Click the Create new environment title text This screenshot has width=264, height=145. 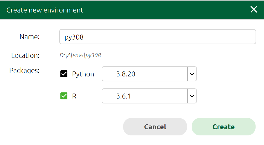pyautogui.click(x=45, y=10)
